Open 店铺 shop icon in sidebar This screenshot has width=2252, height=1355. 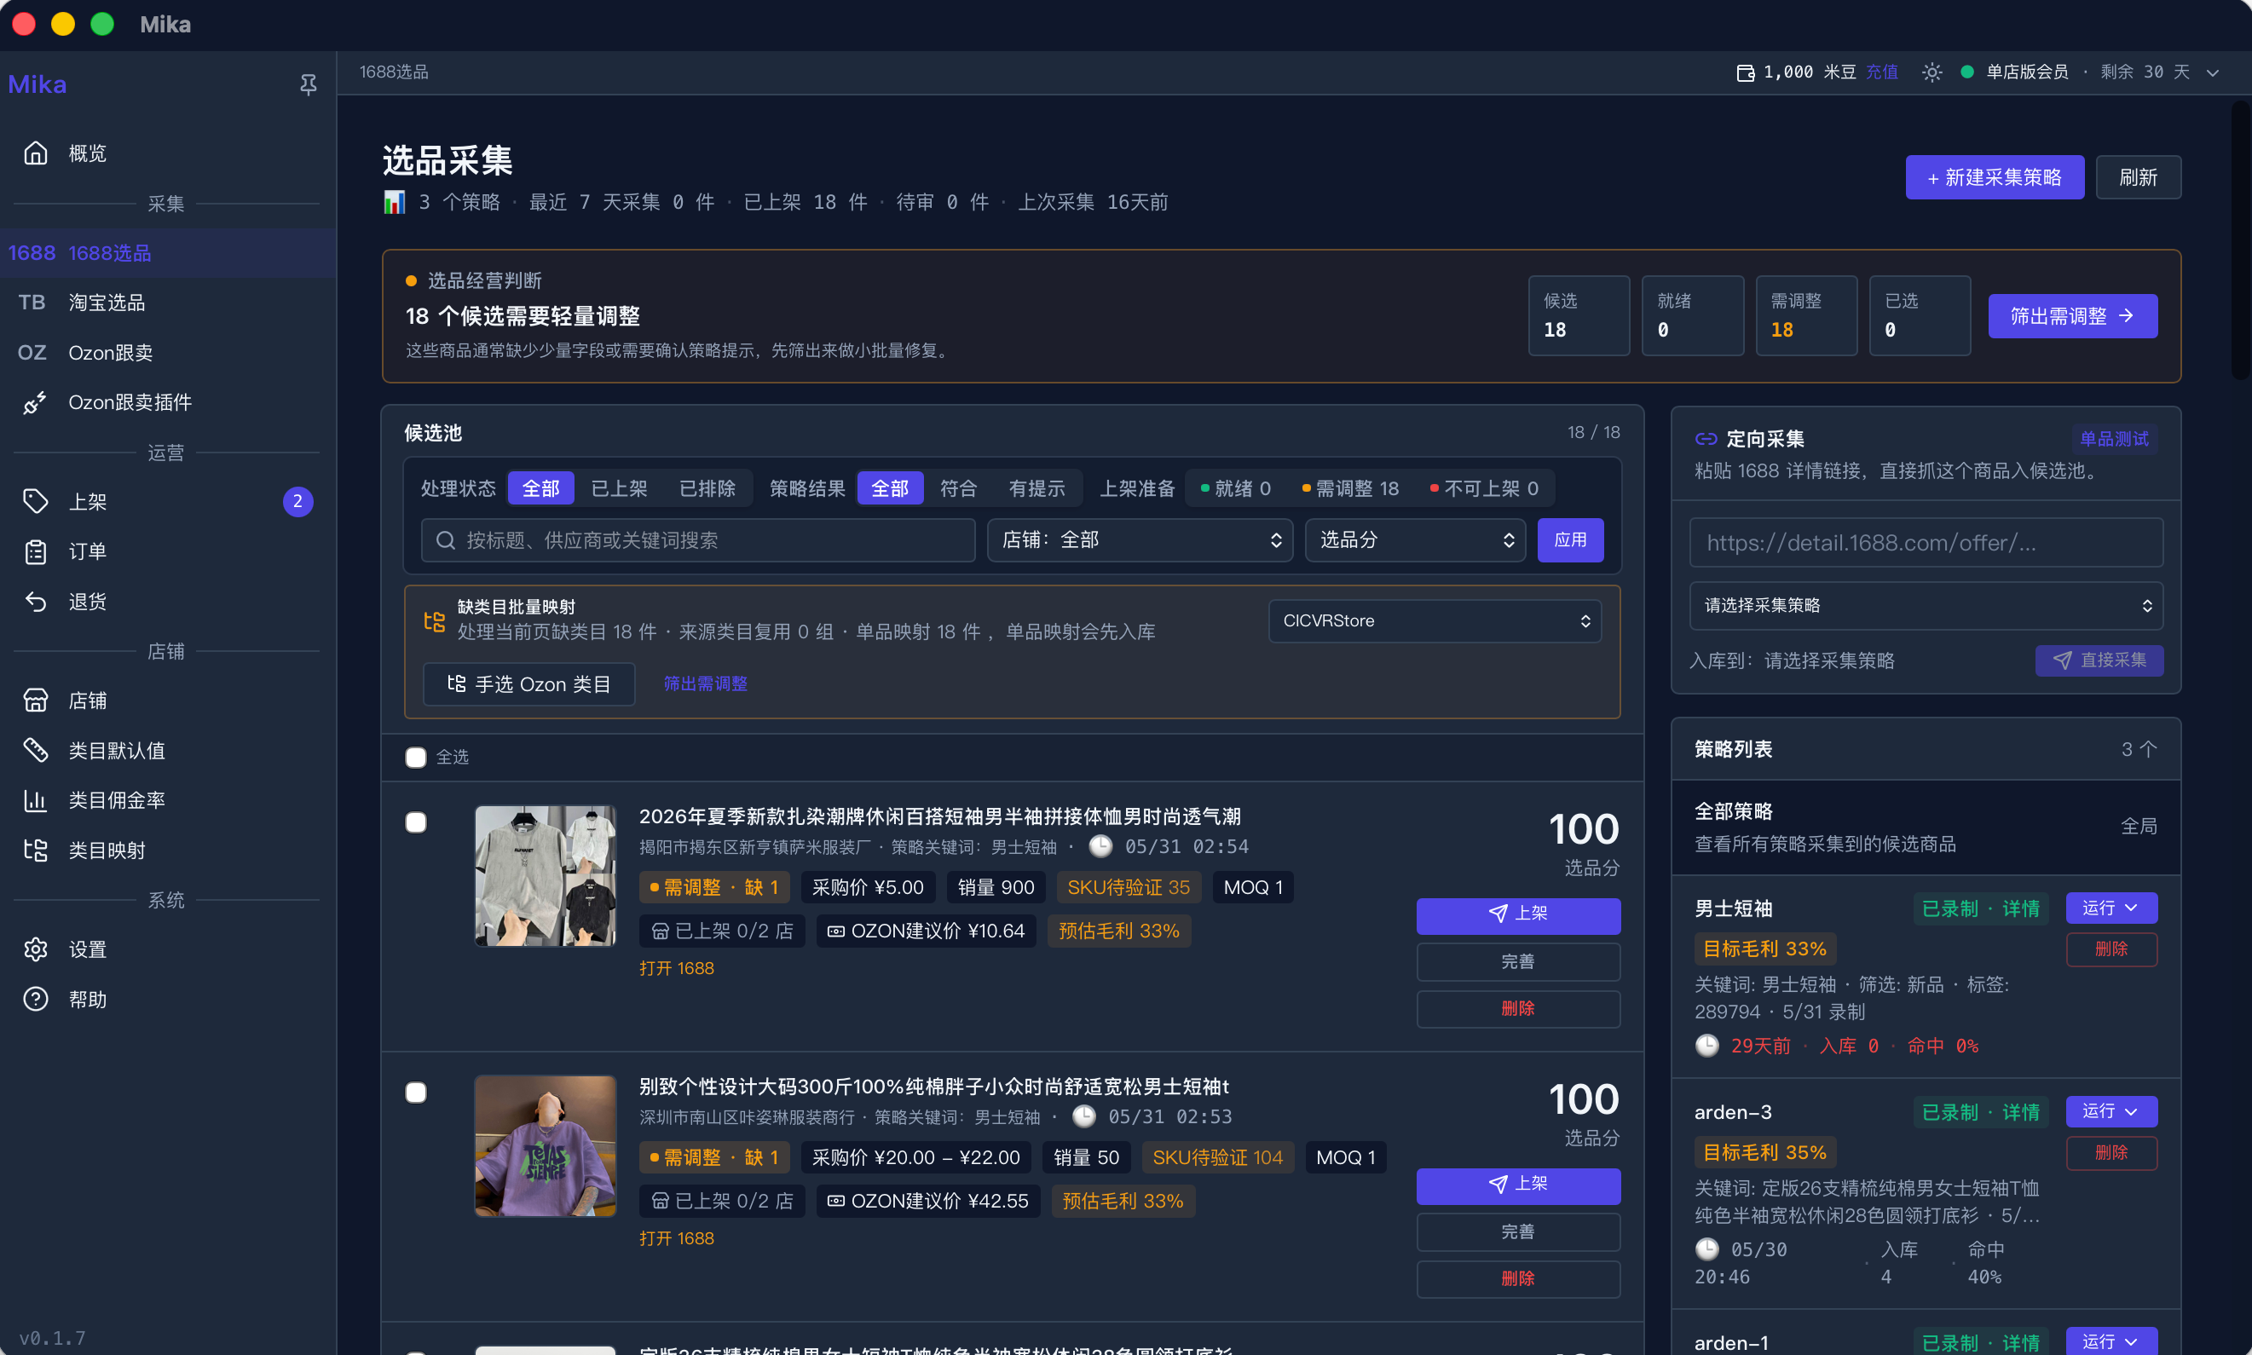coord(35,701)
